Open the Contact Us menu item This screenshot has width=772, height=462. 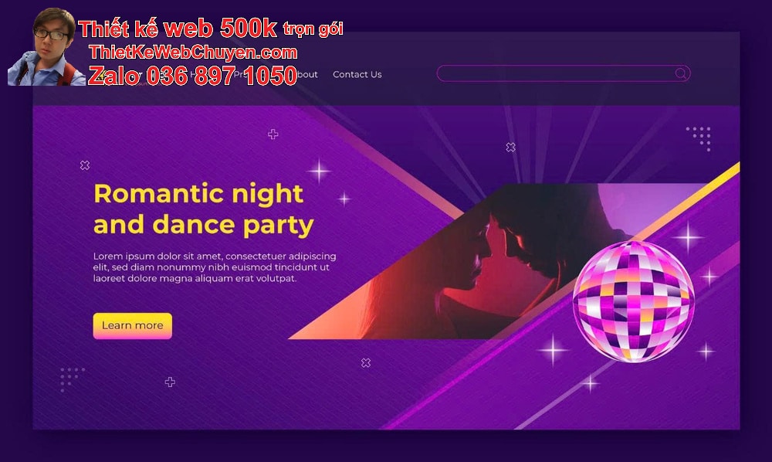coord(357,74)
